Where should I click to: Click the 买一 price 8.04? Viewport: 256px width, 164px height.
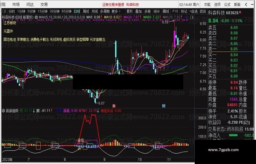234,55
